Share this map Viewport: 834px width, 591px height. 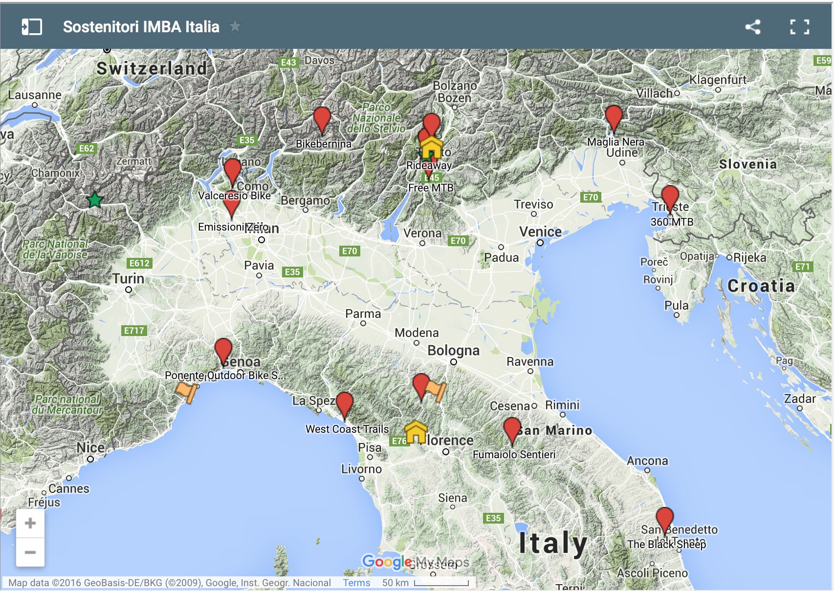click(x=753, y=27)
